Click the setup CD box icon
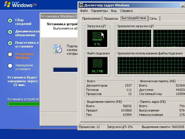Image resolution: width=185 pixels, height=139 pixels. 58,48
